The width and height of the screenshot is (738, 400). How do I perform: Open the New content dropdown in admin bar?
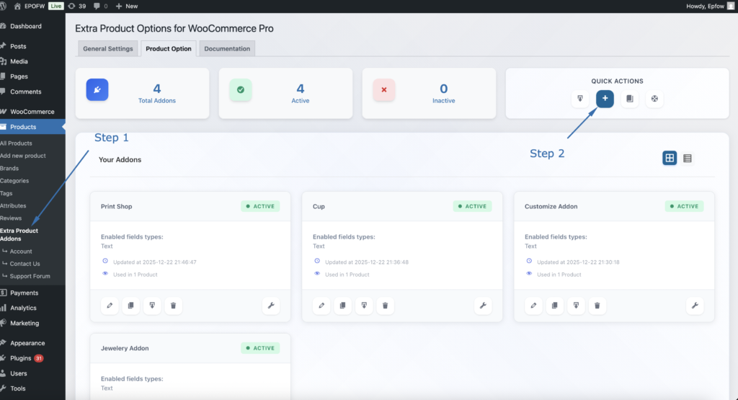coord(127,6)
